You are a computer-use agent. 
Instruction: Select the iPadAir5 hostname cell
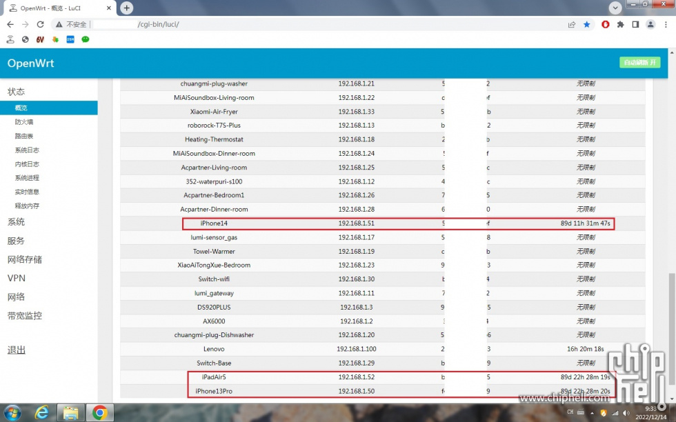[214, 376]
